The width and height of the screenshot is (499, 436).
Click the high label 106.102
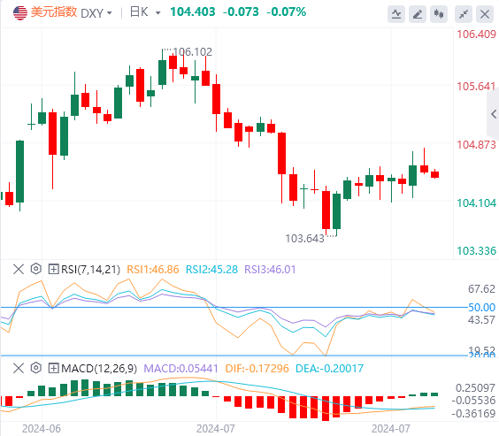pyautogui.click(x=192, y=52)
